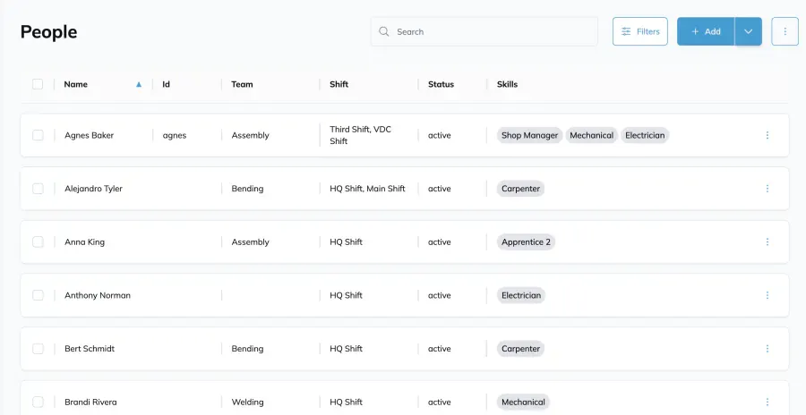Click Bert Schmidt's Carpenter skill tag
This screenshot has height=415, width=806.
520,349
